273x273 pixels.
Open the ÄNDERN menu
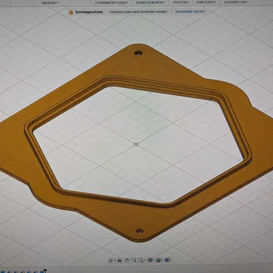(50, 3)
